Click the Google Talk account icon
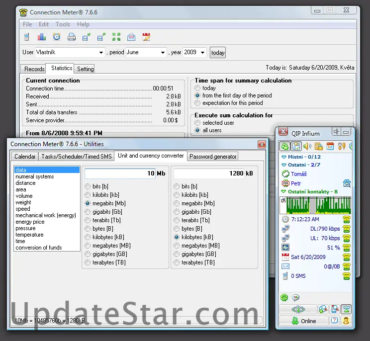Screen dimensions: 370x341 296,298
